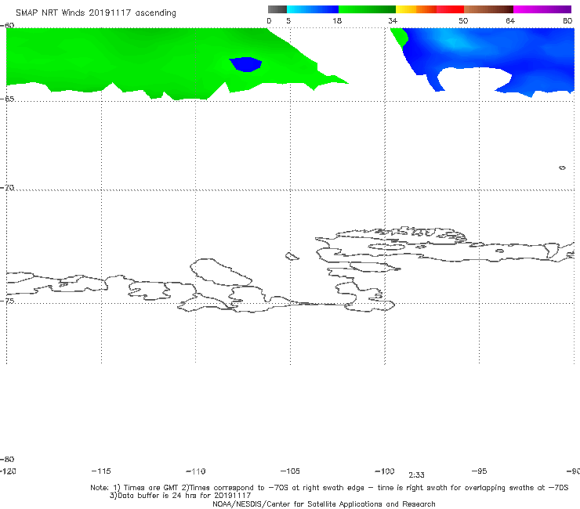The image size is (580, 509).
Task: Click the magenta-purple segment of the color scale
Action: click(x=542, y=9)
